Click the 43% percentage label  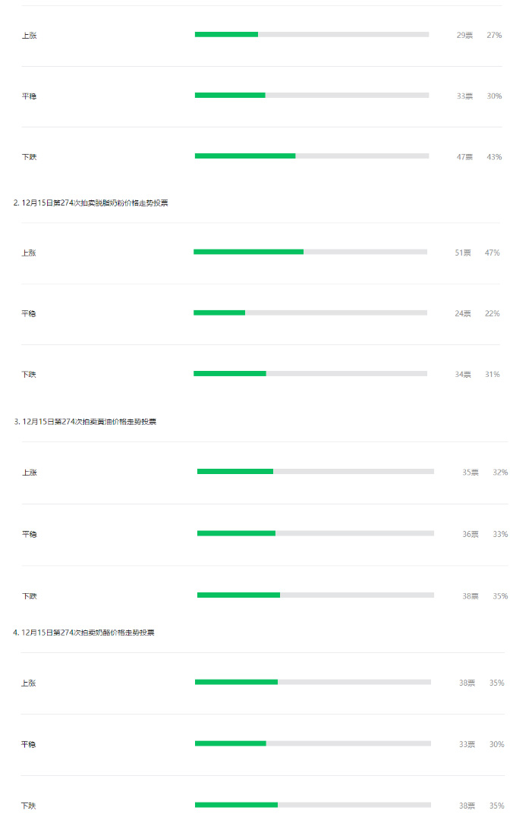pos(494,157)
